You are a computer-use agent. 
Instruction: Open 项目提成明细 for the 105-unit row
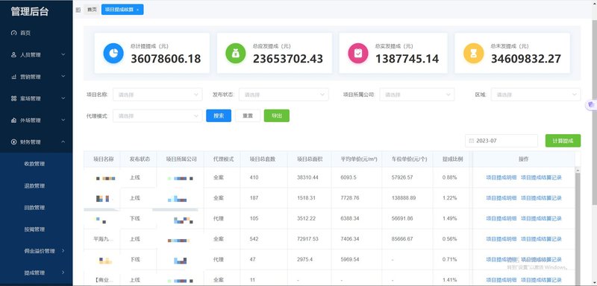pos(501,218)
